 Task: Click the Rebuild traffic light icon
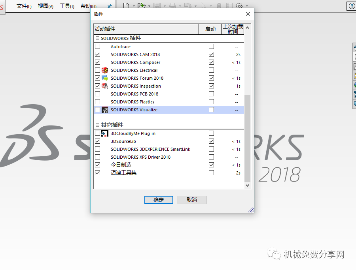219,6
